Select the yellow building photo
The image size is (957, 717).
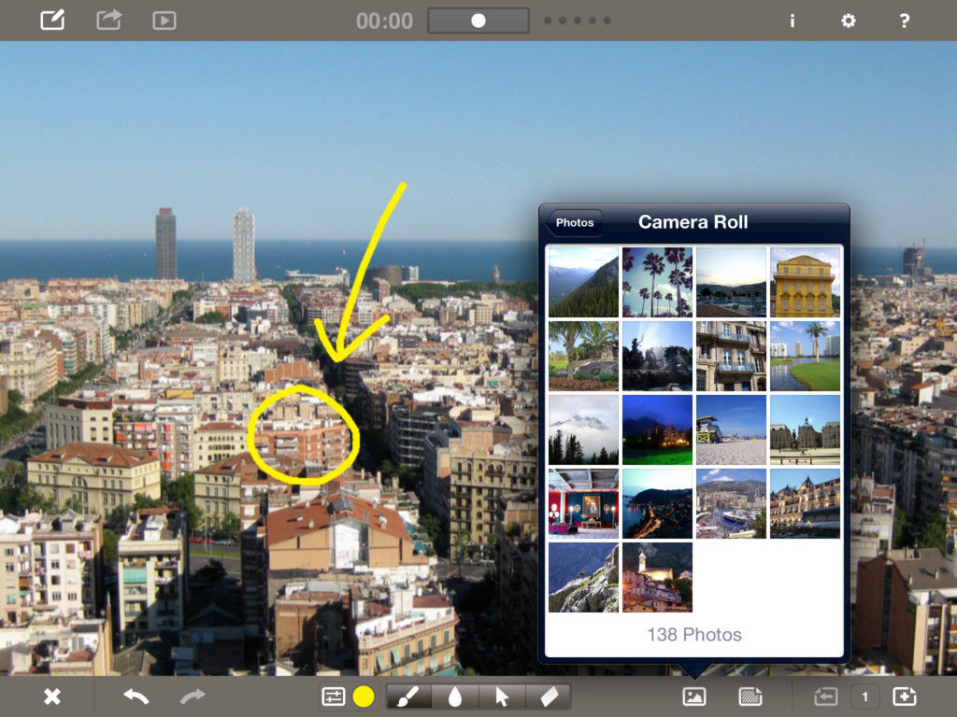coord(805,282)
